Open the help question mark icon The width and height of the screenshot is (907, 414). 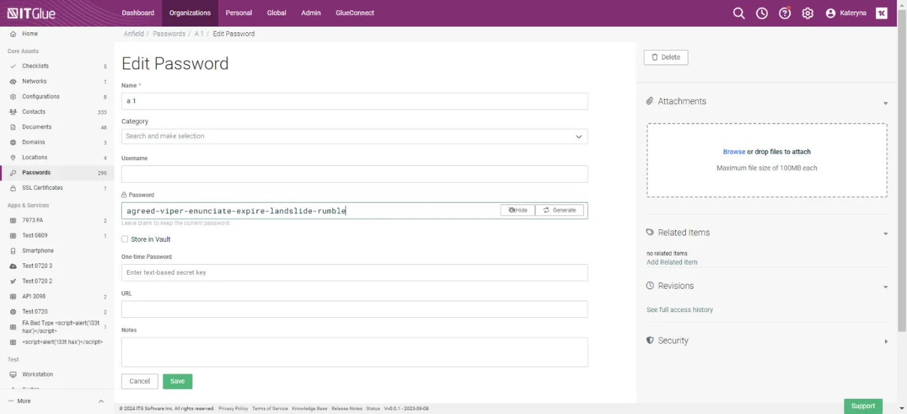click(785, 13)
